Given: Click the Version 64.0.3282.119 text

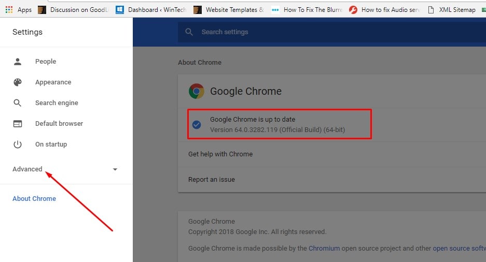Looking at the screenshot, I should pos(277,130).
